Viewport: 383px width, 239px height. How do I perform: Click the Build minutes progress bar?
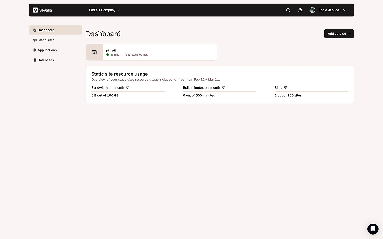(x=220, y=91)
